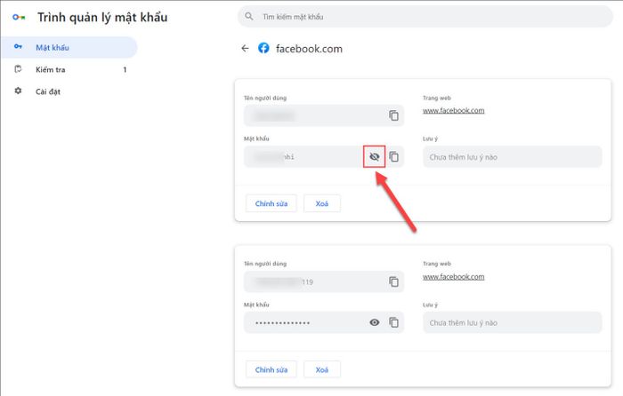The height and width of the screenshot is (396, 623).
Task: Click the username field ending in 119
Action: pyautogui.click(x=324, y=281)
